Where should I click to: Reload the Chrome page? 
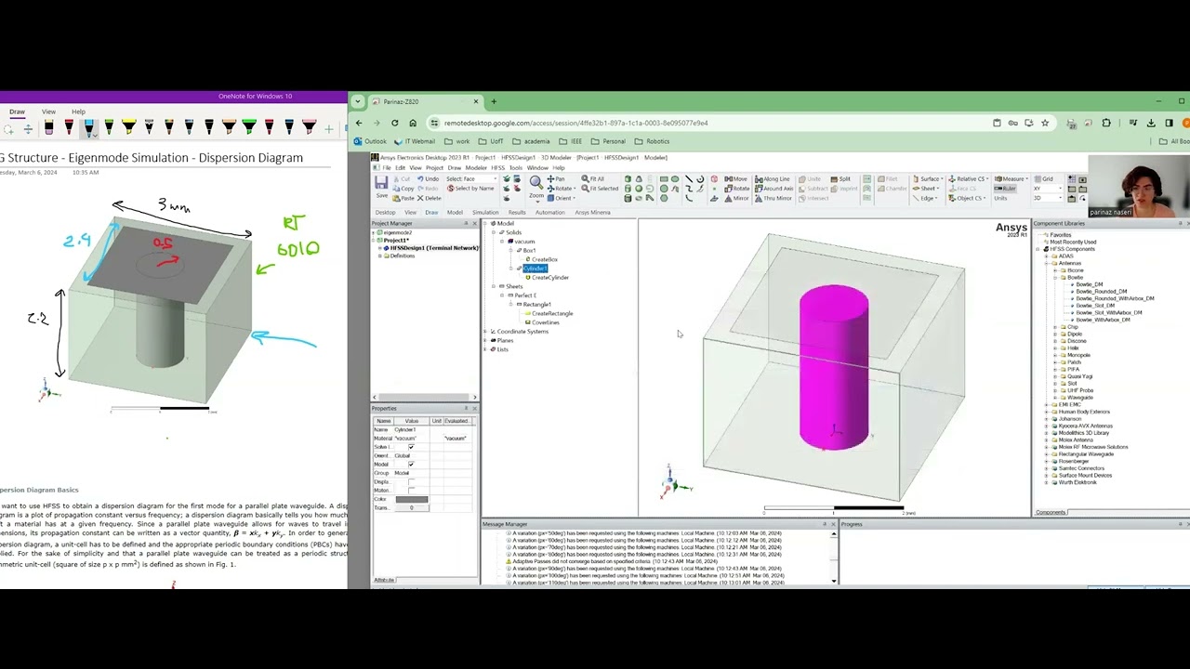click(x=394, y=123)
